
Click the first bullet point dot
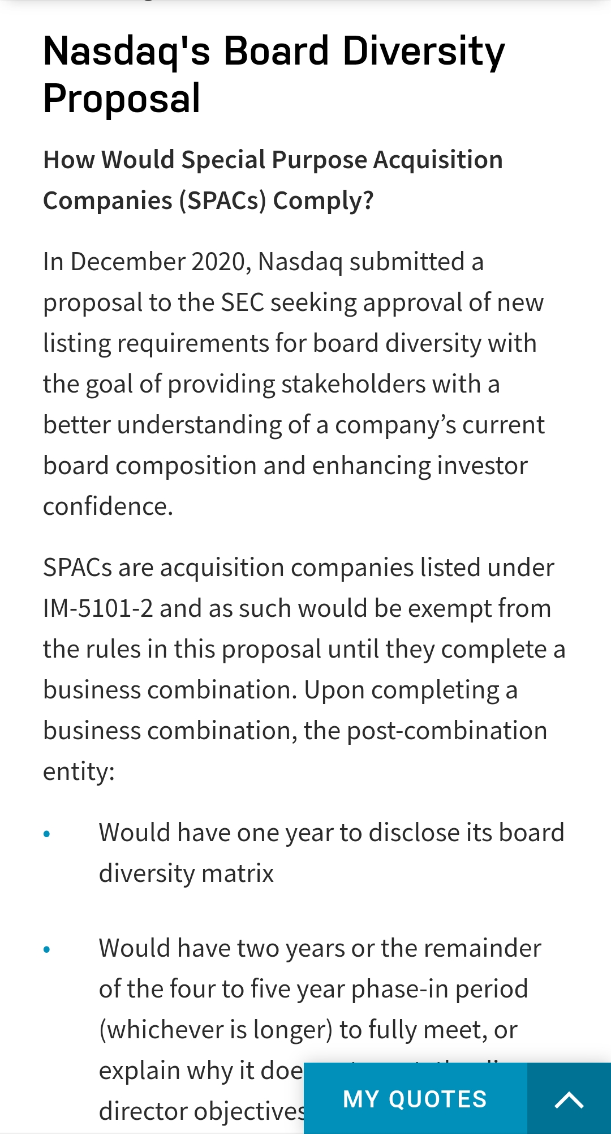(x=47, y=834)
